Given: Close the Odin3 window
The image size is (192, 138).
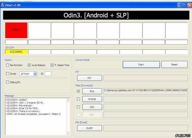Looking at the screenshot, I should coord(190,5).
